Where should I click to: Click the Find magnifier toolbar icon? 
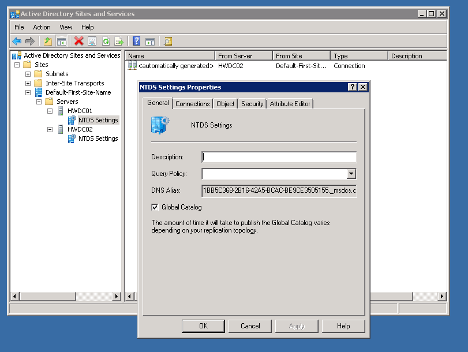[x=168, y=41]
